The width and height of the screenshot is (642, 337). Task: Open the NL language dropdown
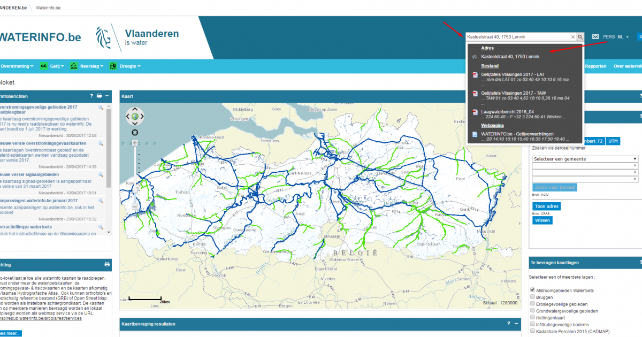click(623, 37)
